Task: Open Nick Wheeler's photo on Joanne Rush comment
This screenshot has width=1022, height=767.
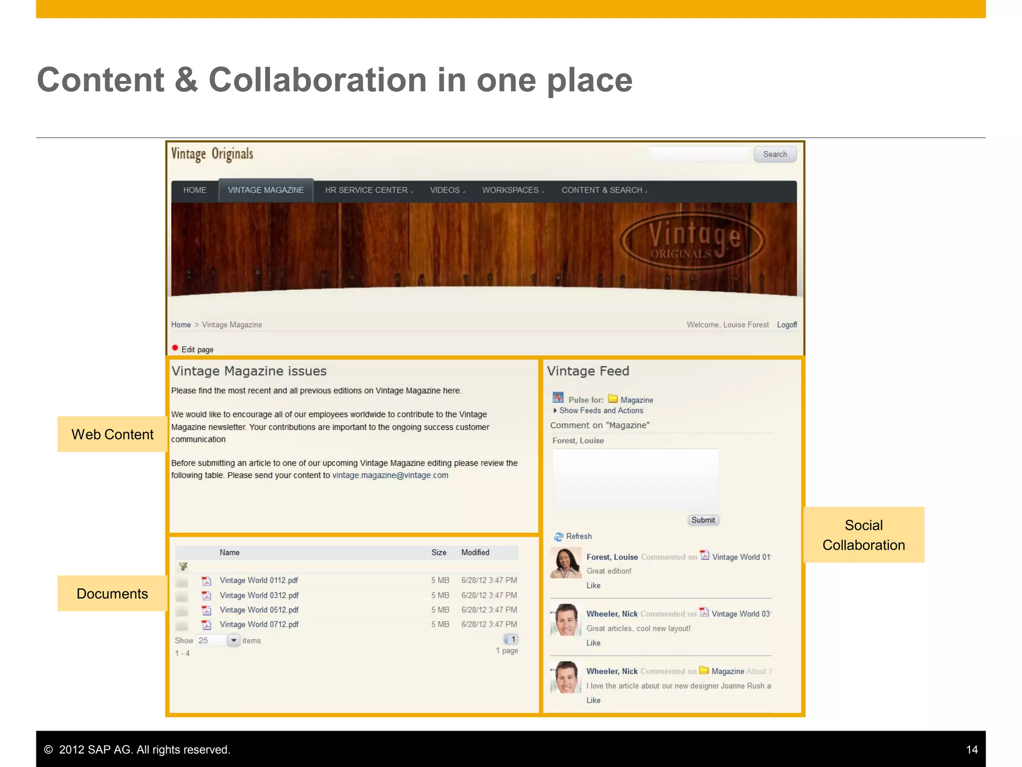Action: click(x=566, y=677)
